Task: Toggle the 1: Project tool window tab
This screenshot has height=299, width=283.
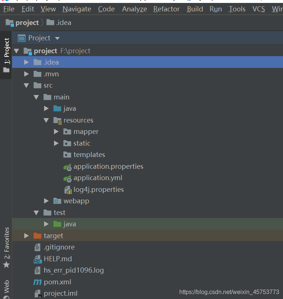Action: [x=6, y=55]
